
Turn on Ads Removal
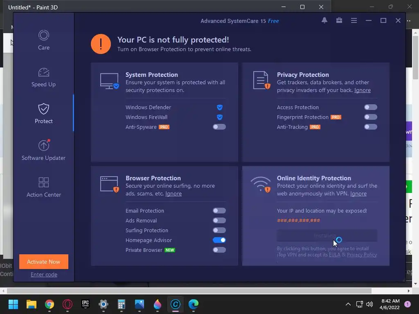click(219, 220)
